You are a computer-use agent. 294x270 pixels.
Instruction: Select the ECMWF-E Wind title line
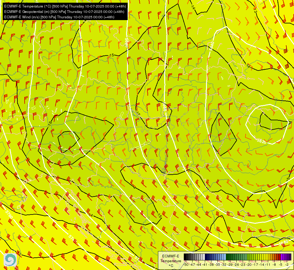click(59, 17)
